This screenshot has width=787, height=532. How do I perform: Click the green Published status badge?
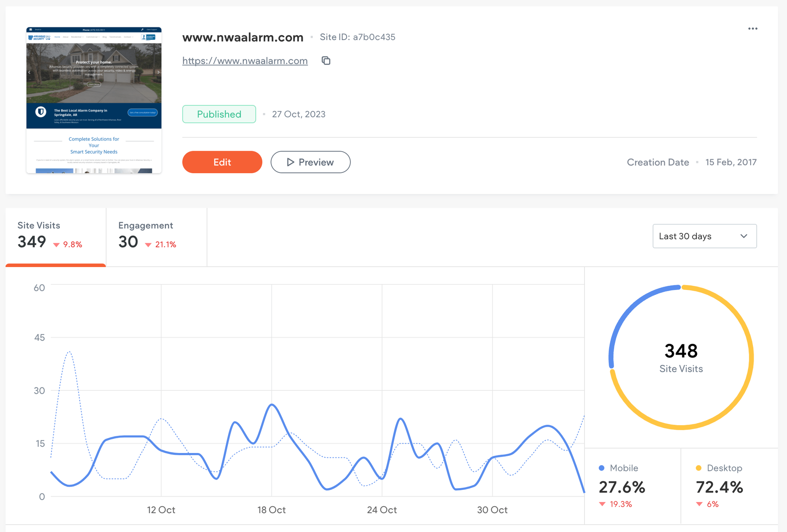pyautogui.click(x=219, y=114)
